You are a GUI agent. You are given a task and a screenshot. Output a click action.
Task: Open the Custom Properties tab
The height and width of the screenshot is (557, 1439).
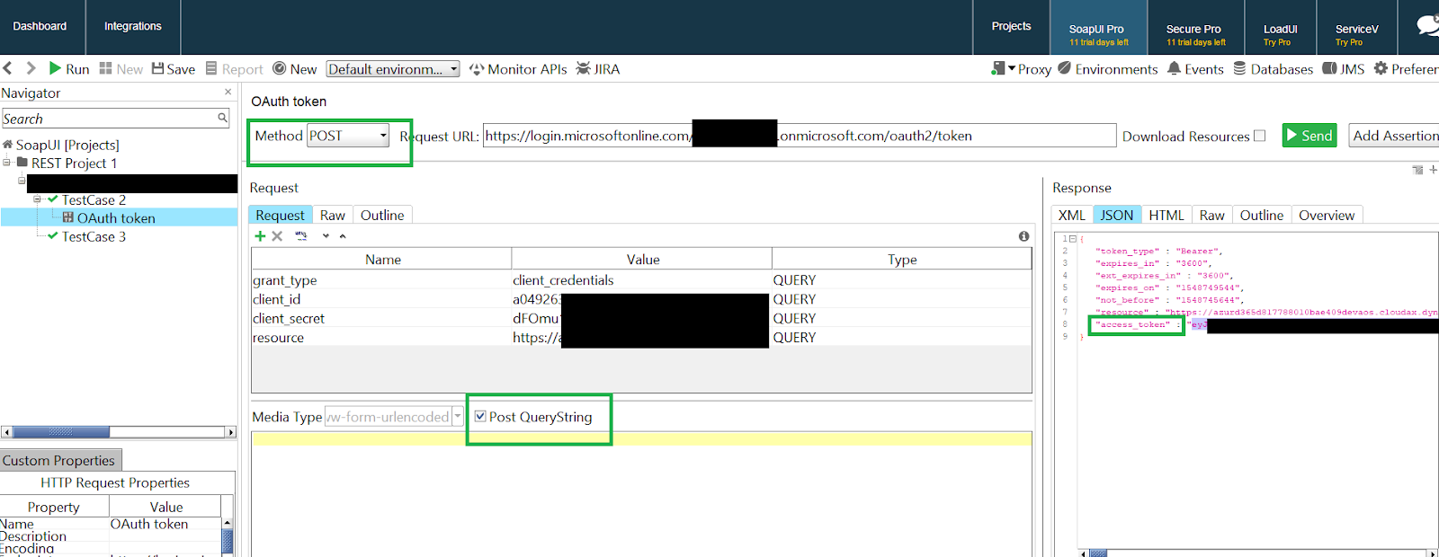[59, 460]
